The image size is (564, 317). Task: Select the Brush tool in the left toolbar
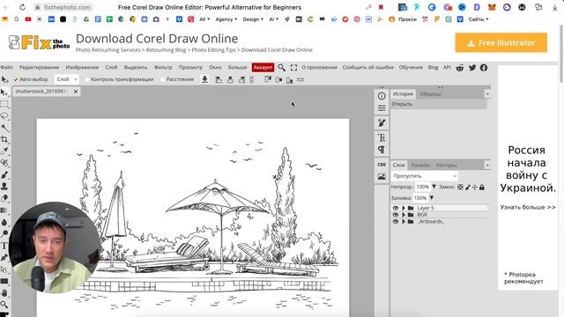coord(4,174)
